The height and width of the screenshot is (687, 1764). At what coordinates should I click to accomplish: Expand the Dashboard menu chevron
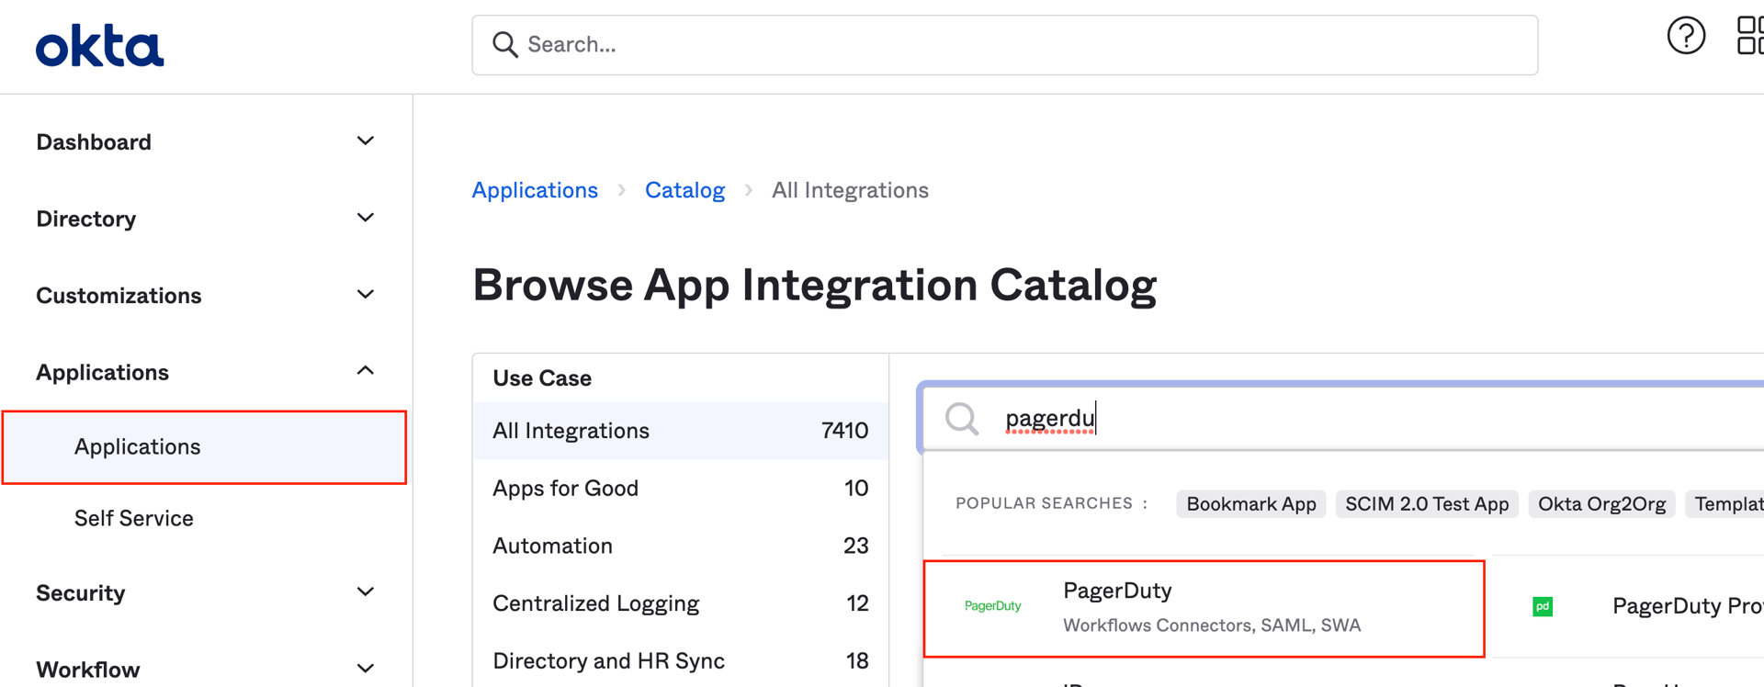coord(365,141)
